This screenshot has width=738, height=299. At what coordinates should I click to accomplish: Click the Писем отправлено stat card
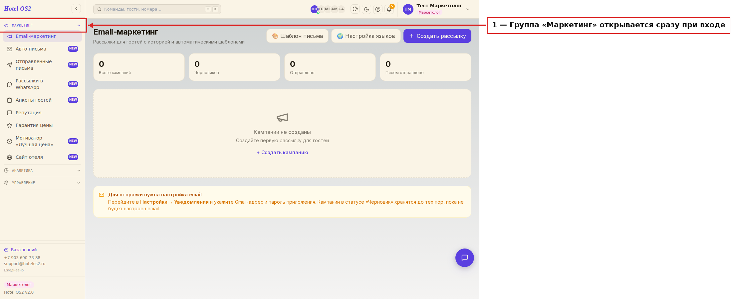coord(425,67)
